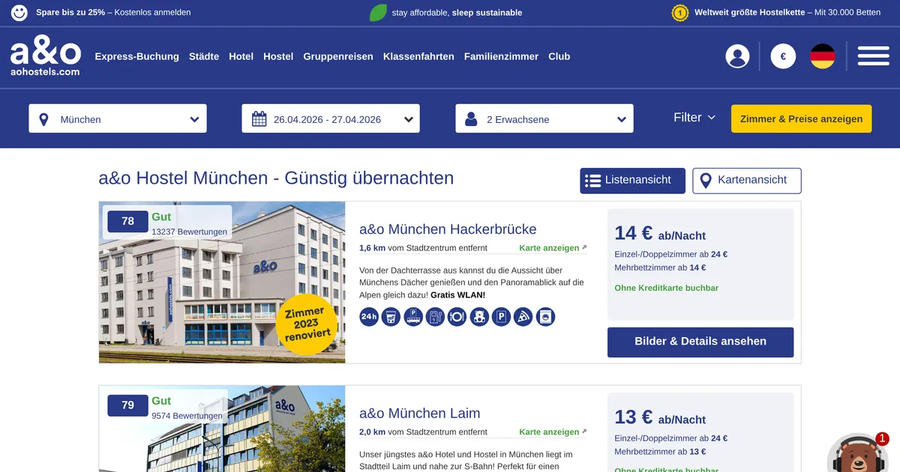
Task: Open Express-Buchung in the navigation
Action: tap(136, 56)
